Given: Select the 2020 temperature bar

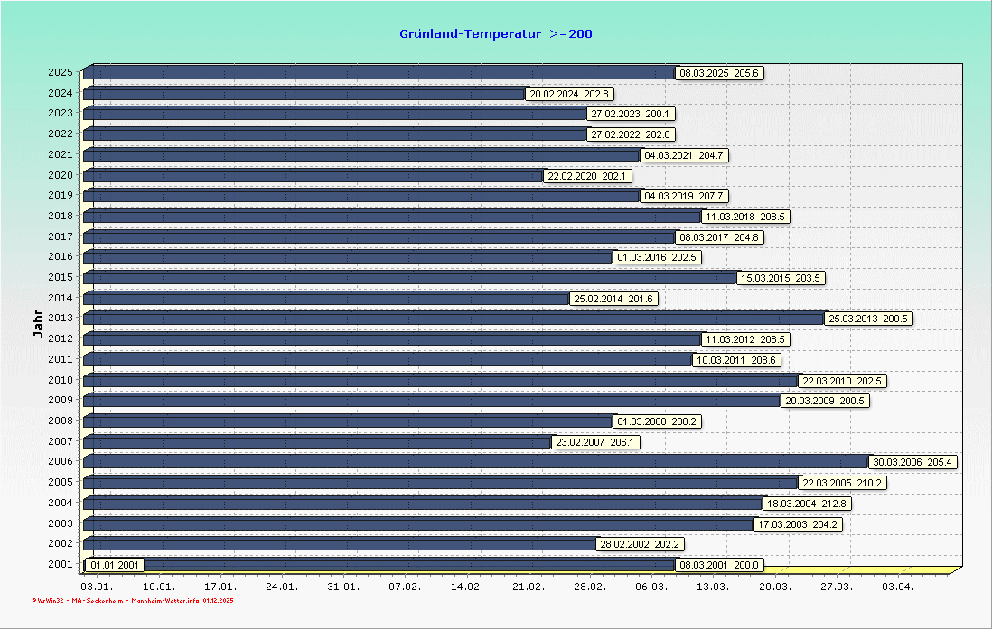Looking at the screenshot, I should click(316, 174).
